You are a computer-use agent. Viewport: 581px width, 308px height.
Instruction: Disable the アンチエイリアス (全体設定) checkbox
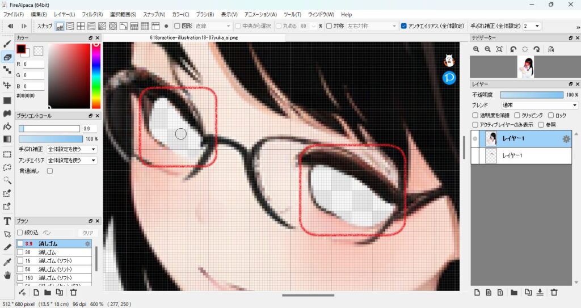[404, 26]
